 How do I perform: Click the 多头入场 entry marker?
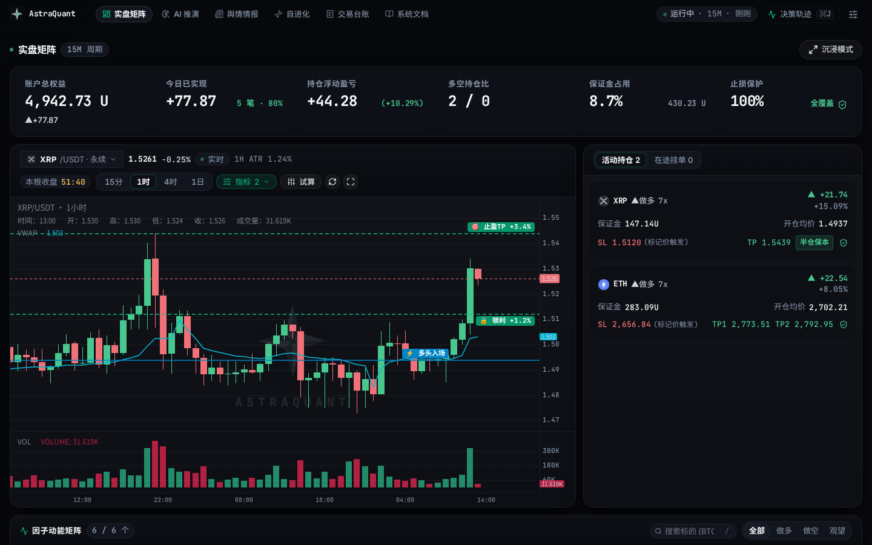[x=426, y=353]
